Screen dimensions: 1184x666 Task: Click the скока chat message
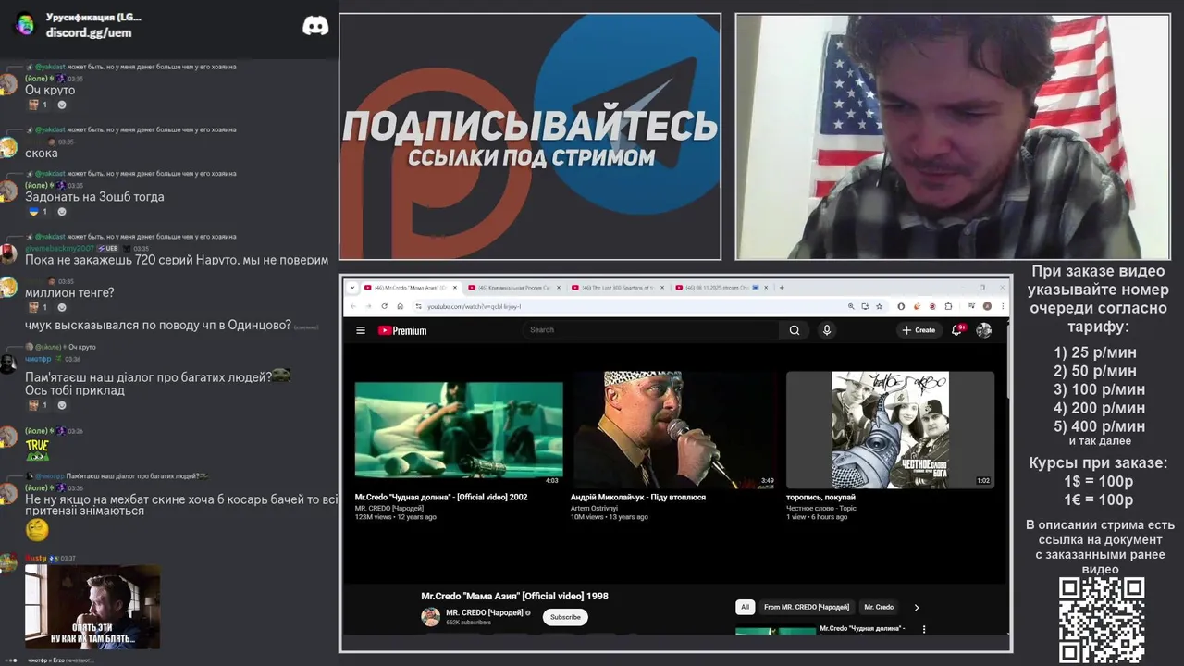[42, 153]
